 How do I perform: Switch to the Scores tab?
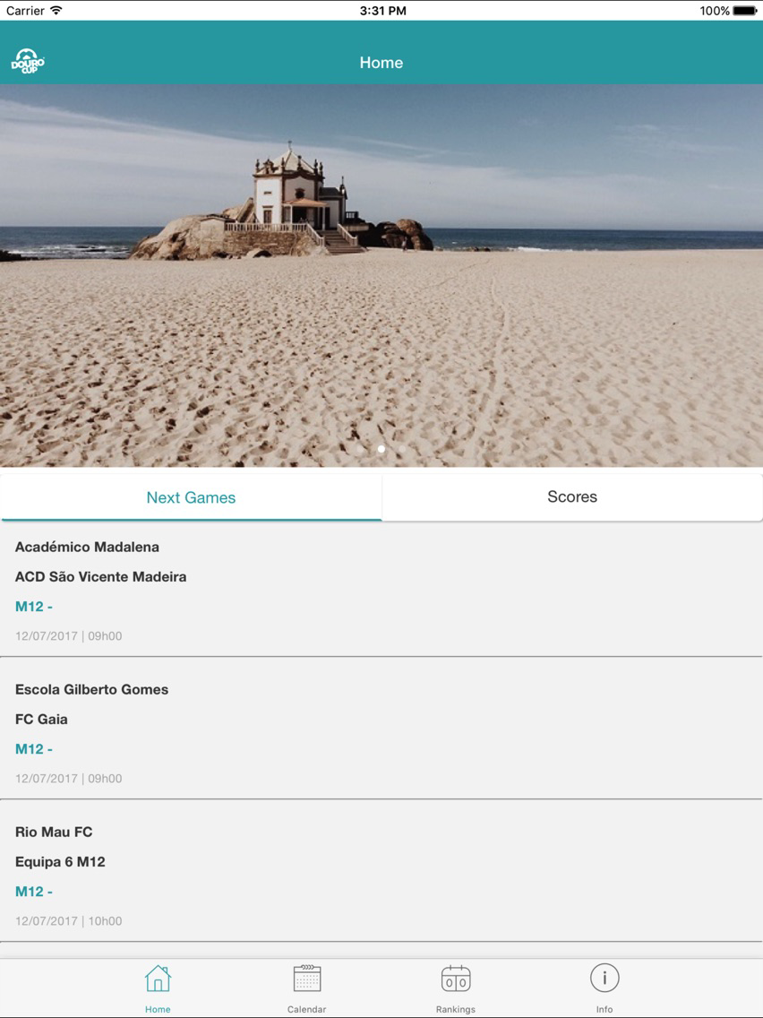572,496
